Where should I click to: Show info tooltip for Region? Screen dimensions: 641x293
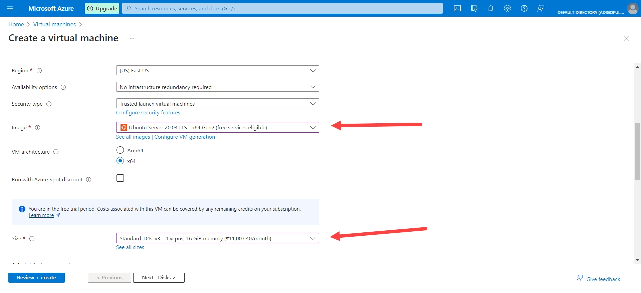coord(39,70)
